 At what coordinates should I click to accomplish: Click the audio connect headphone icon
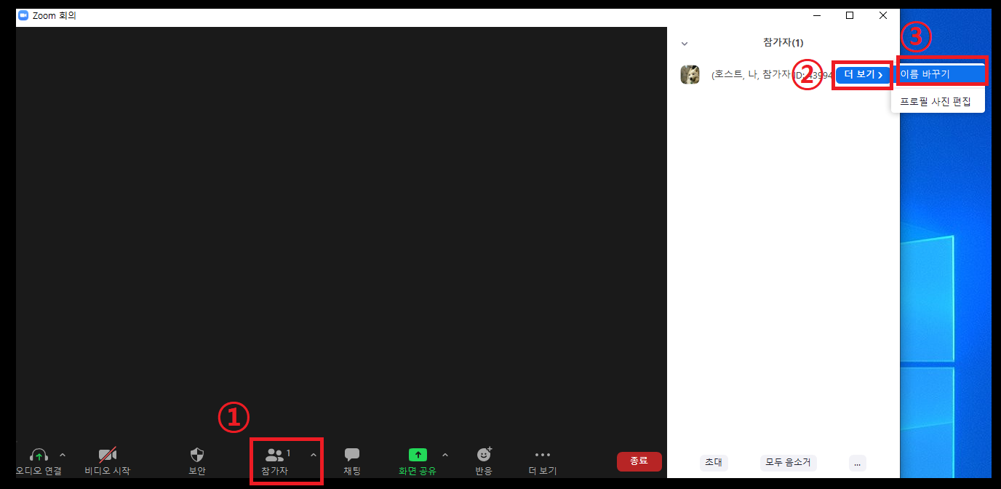tap(39, 456)
